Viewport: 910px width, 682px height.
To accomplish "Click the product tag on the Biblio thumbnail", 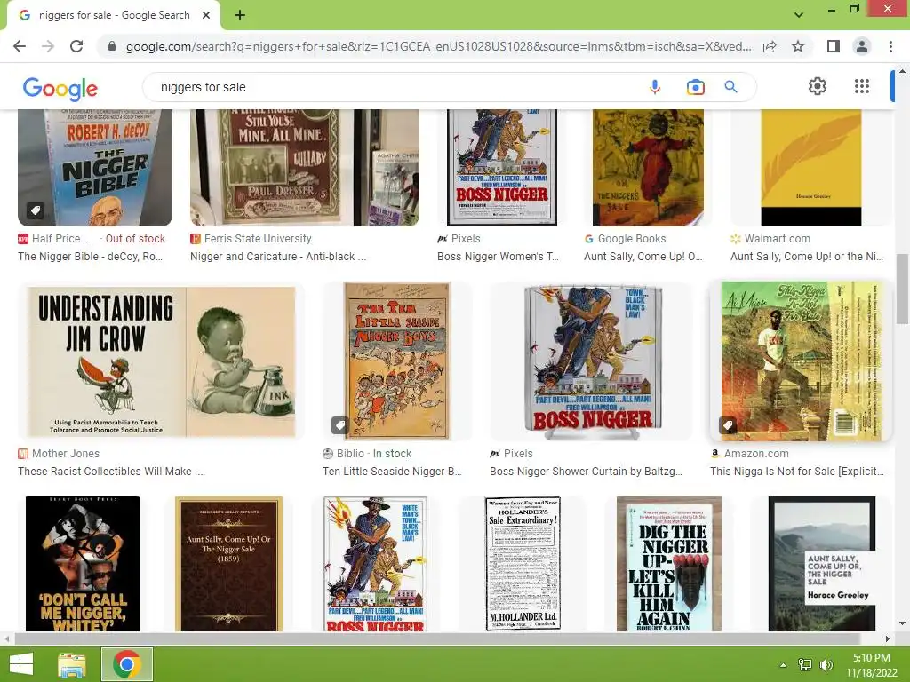I will [340, 424].
